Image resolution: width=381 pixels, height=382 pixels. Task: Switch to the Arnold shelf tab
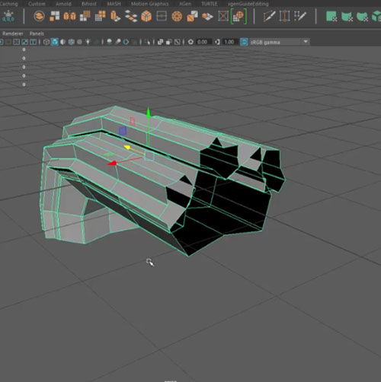coord(63,4)
